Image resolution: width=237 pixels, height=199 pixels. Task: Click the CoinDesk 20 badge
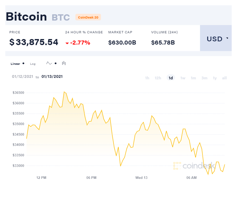pyautogui.click(x=88, y=17)
